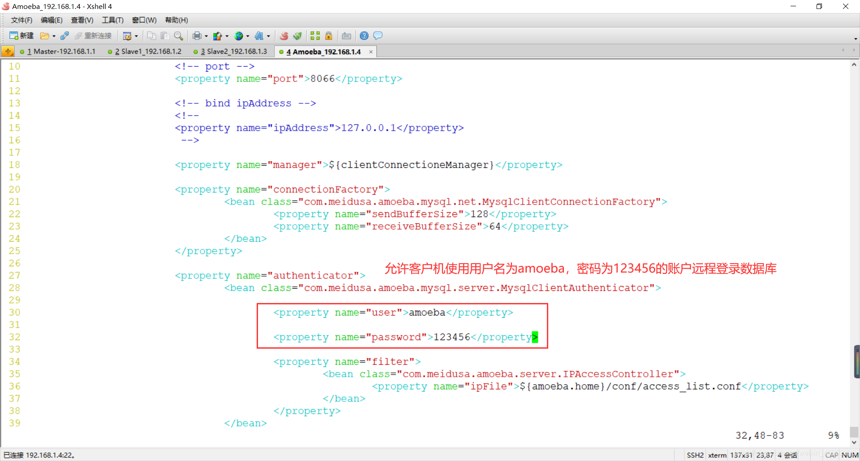The width and height of the screenshot is (860, 461).
Task: Click the port value 8066 on line 11
Action: pos(322,79)
